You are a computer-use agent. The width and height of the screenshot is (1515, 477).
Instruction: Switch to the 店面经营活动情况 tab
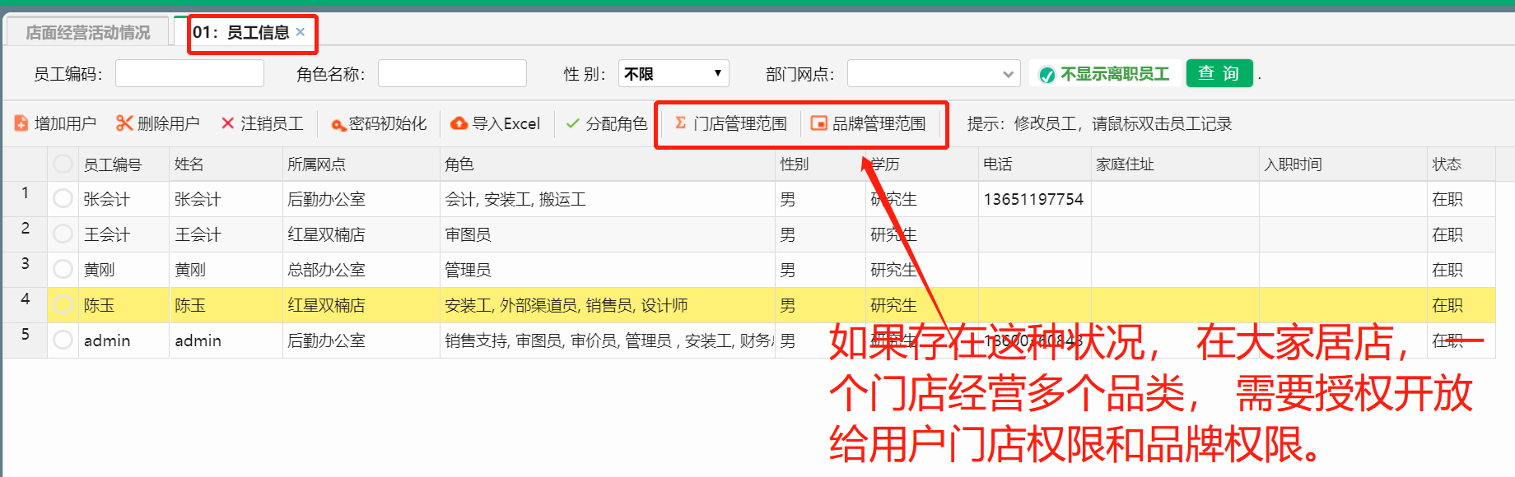click(x=88, y=32)
